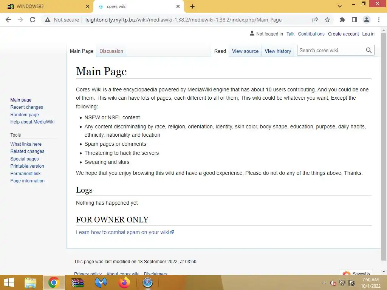This screenshot has width=387, height=290.
Task: Select the Read tab
Action: coord(220,51)
